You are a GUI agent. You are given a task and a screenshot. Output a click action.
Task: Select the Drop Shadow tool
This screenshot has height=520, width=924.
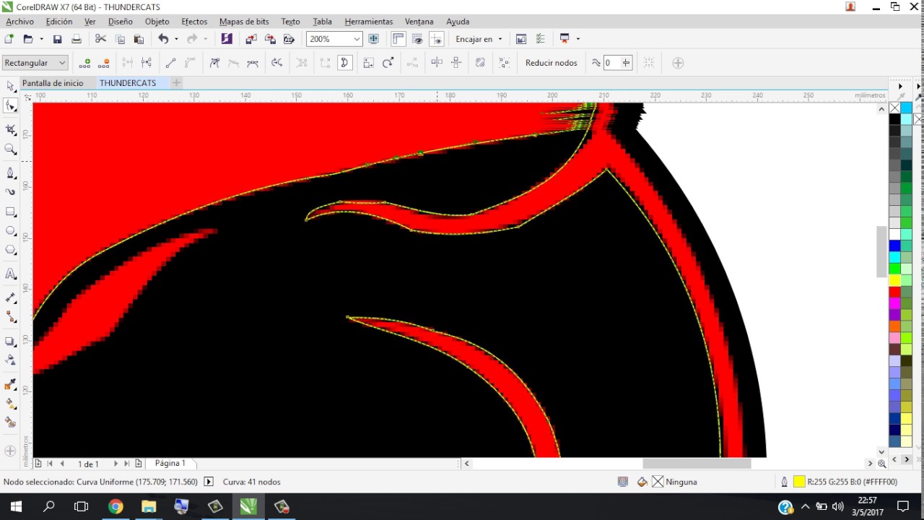click(10, 341)
